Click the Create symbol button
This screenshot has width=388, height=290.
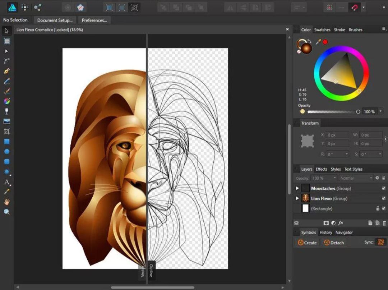click(307, 243)
